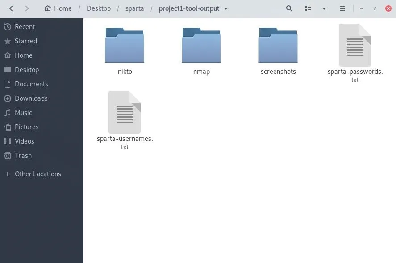Select the screenshots folder icon
This screenshot has width=396, height=263.
pos(278,45)
